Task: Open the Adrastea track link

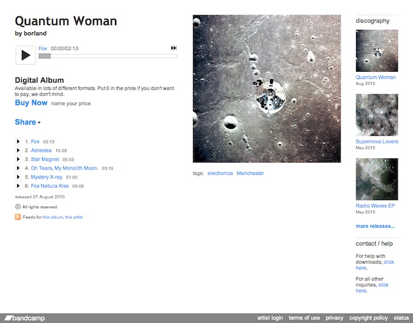Action: coord(41,150)
